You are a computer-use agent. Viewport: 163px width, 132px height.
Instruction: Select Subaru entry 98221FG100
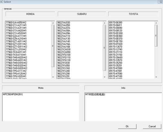tap(64, 55)
